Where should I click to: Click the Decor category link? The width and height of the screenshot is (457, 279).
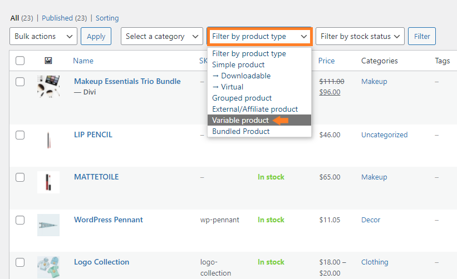click(371, 220)
